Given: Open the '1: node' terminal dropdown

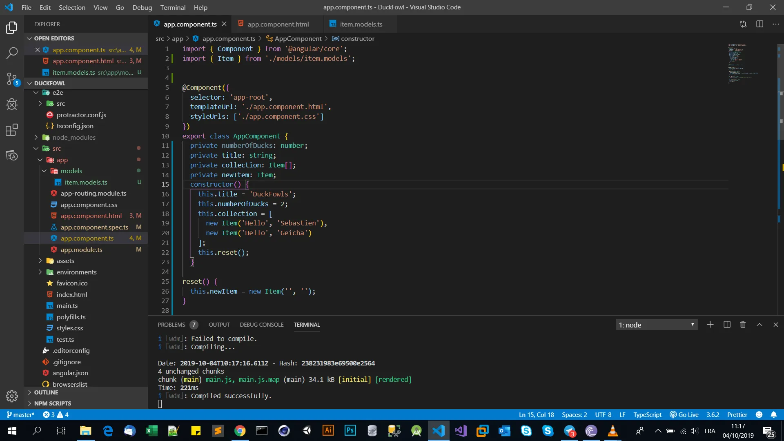Looking at the screenshot, I should click(656, 325).
